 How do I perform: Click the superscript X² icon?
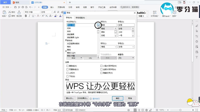(x=43, y=16)
